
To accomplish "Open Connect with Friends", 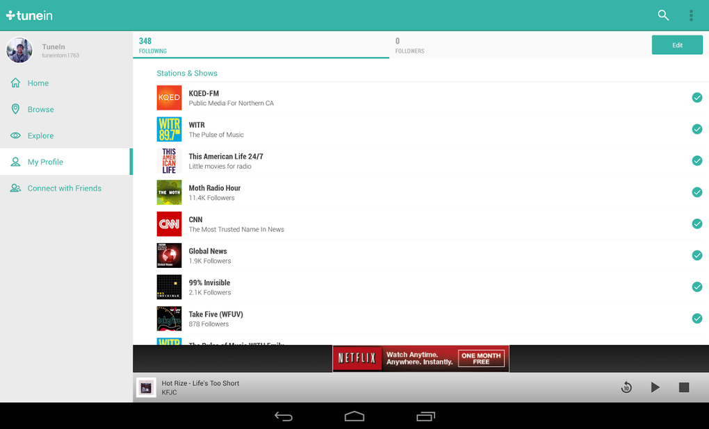I will tap(63, 188).
